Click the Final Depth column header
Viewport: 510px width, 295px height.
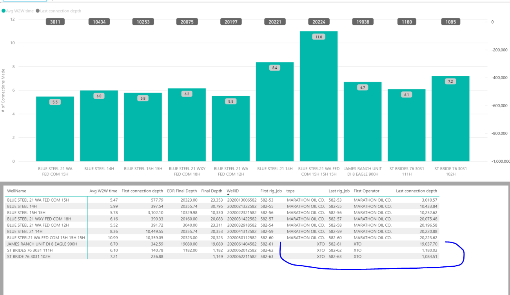tap(212, 191)
